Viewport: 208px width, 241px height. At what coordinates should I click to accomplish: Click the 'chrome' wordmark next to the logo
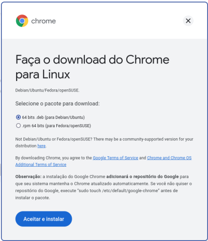(44, 21)
